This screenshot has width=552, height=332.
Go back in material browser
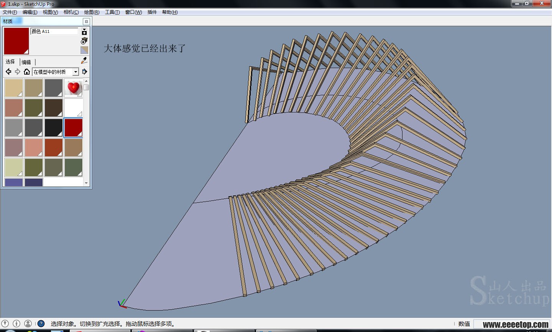(x=8, y=72)
